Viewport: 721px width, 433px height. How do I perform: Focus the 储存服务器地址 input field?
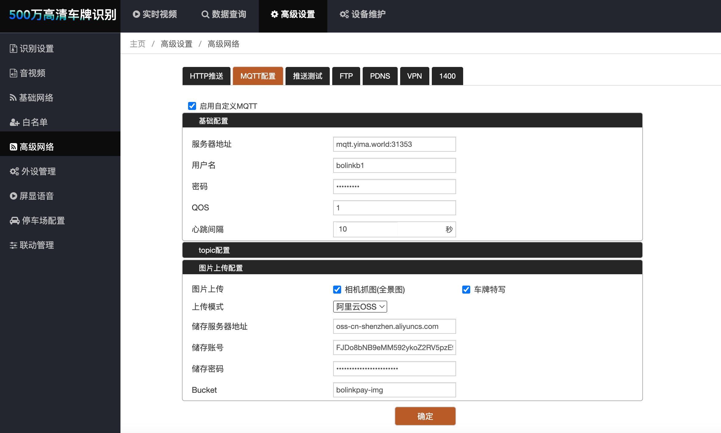(x=394, y=326)
